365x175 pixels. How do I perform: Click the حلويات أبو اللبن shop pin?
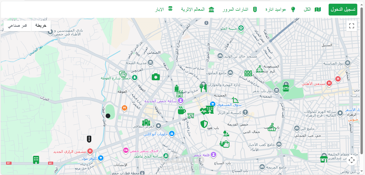[x=172, y=133]
